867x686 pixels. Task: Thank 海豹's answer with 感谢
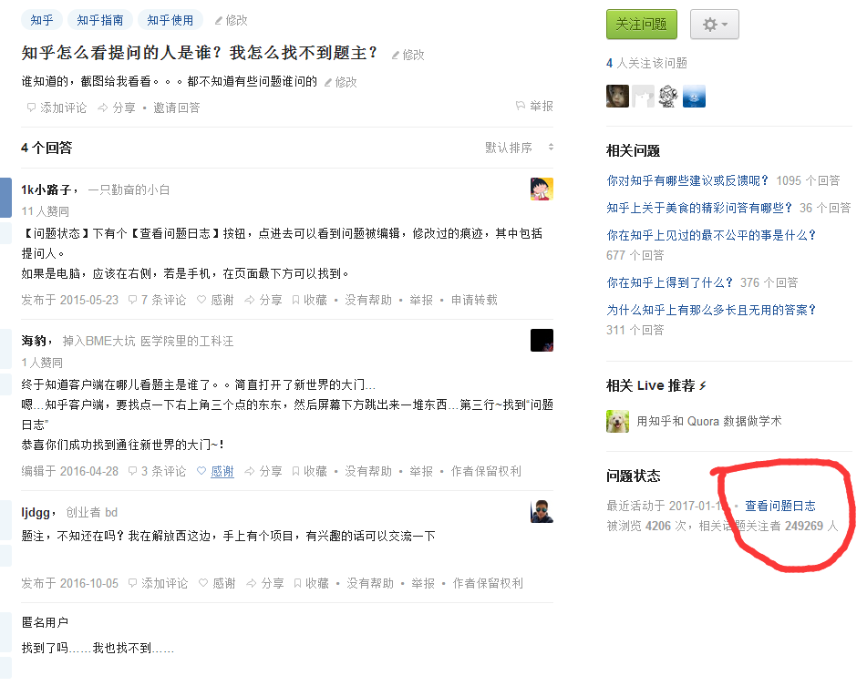click(216, 471)
